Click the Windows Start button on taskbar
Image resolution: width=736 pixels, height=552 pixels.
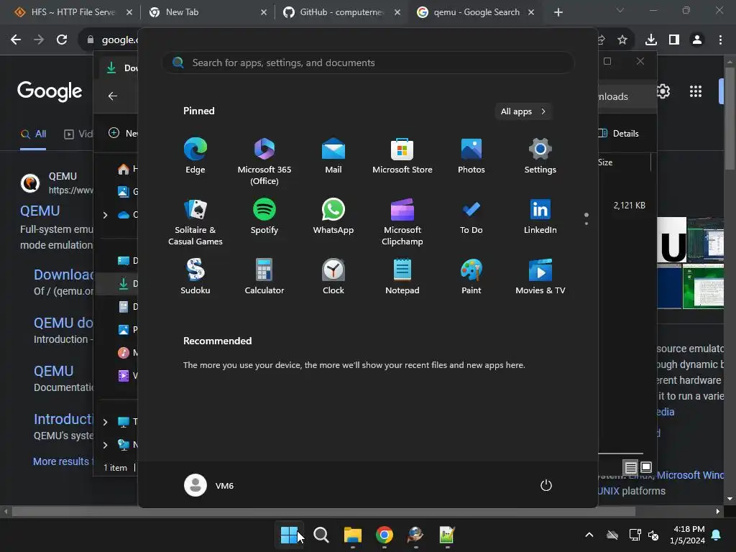pos(289,535)
